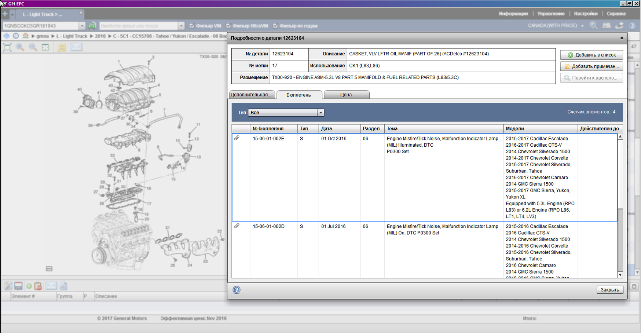Open the help icon in the dialog footer
This screenshot has width=641, height=333.
pyautogui.click(x=237, y=290)
